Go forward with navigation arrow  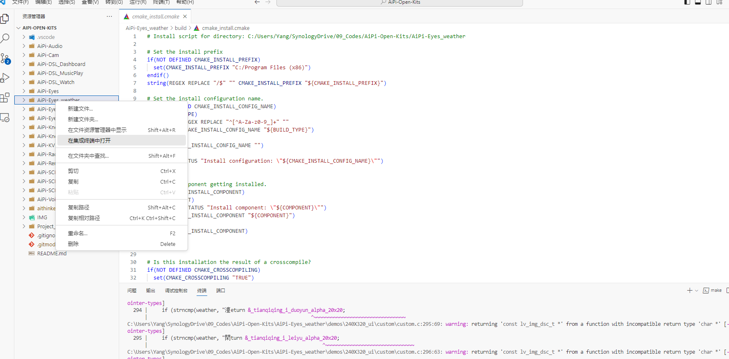pos(268,2)
